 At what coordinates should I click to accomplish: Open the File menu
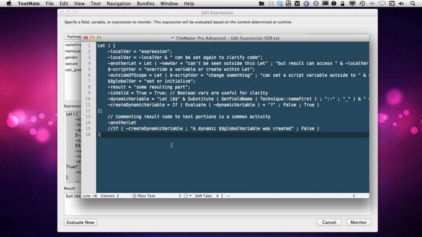click(x=49, y=4)
